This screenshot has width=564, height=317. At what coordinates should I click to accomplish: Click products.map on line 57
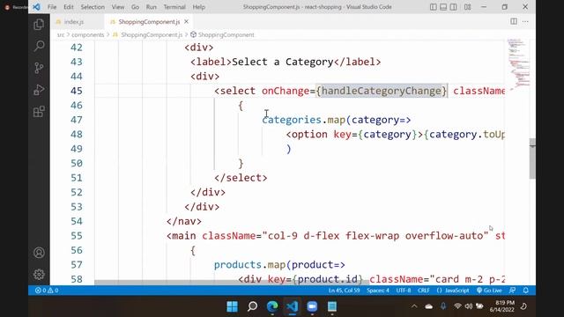[249, 265]
